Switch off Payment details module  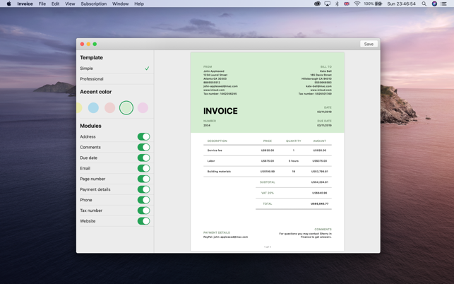pos(143,189)
